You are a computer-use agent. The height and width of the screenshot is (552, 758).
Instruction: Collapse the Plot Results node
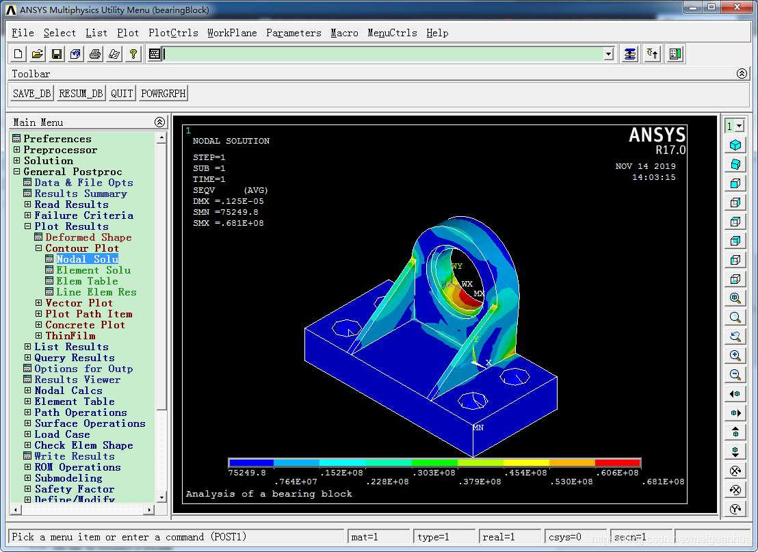coord(27,226)
